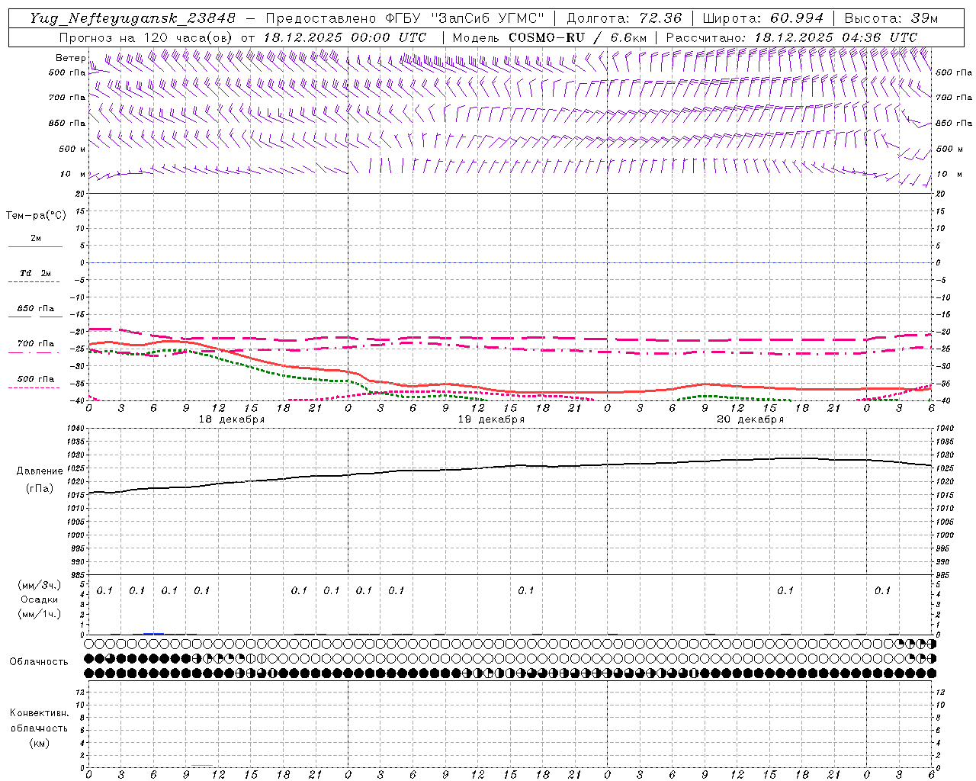Select the "(км)" unit label

point(39,743)
